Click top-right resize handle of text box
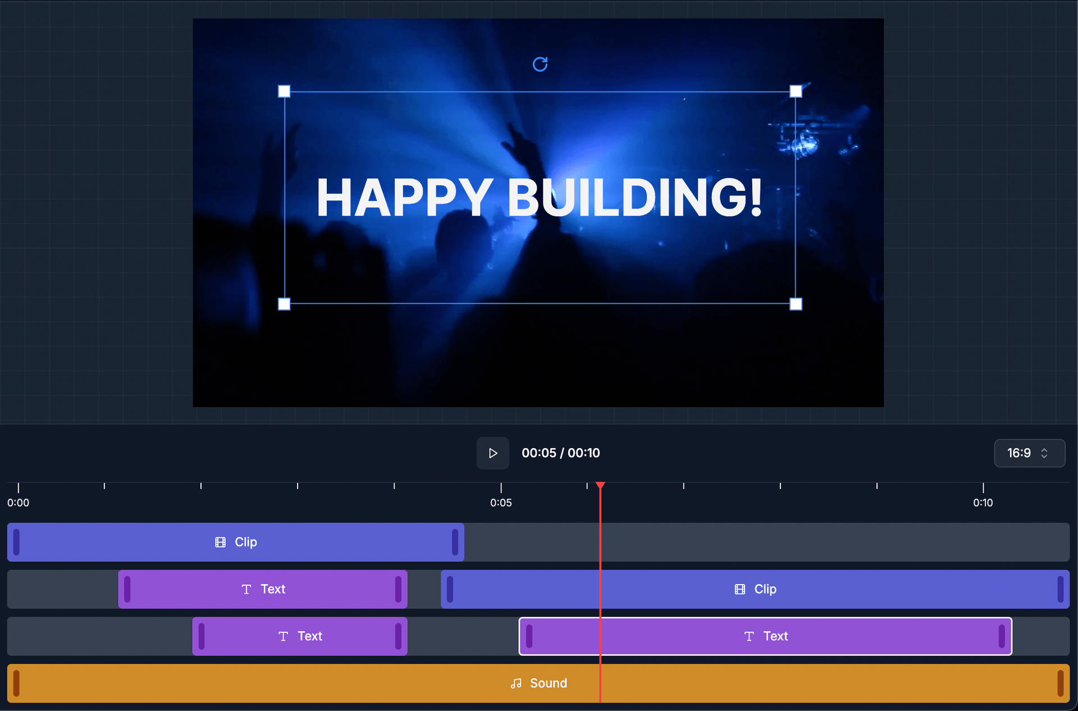Screen dimensions: 1078x711 coord(796,92)
